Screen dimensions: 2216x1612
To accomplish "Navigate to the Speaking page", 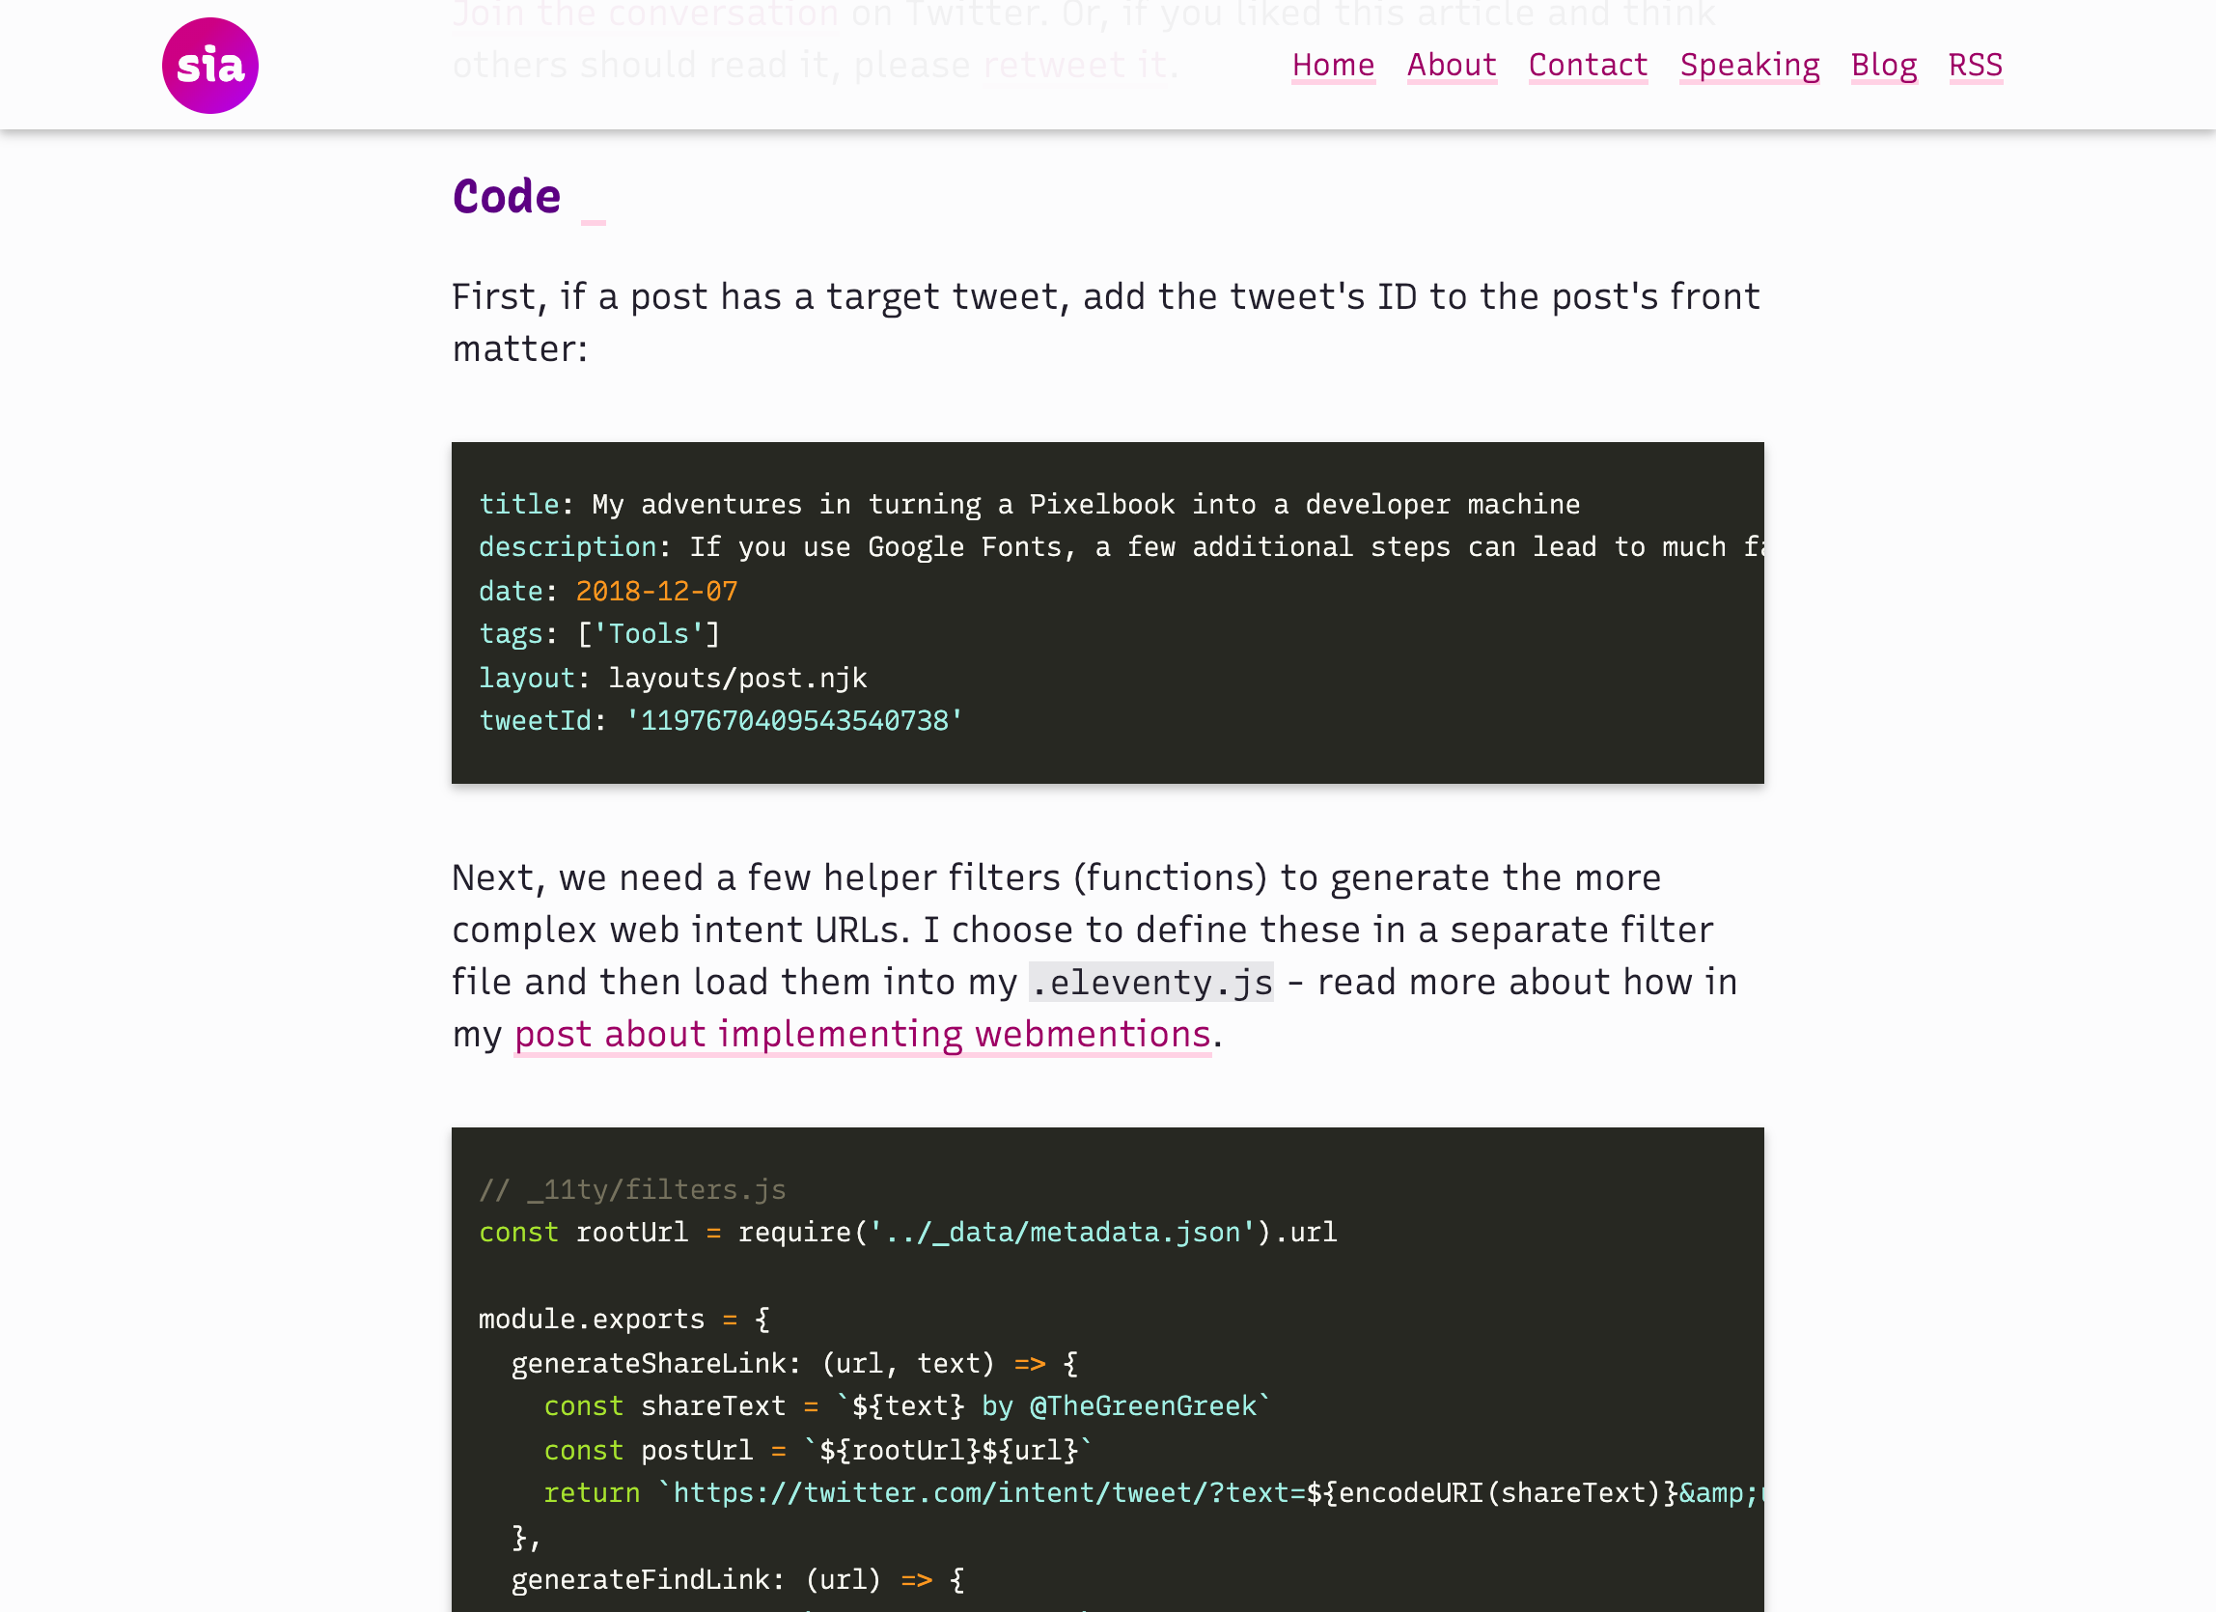I will point(1749,65).
